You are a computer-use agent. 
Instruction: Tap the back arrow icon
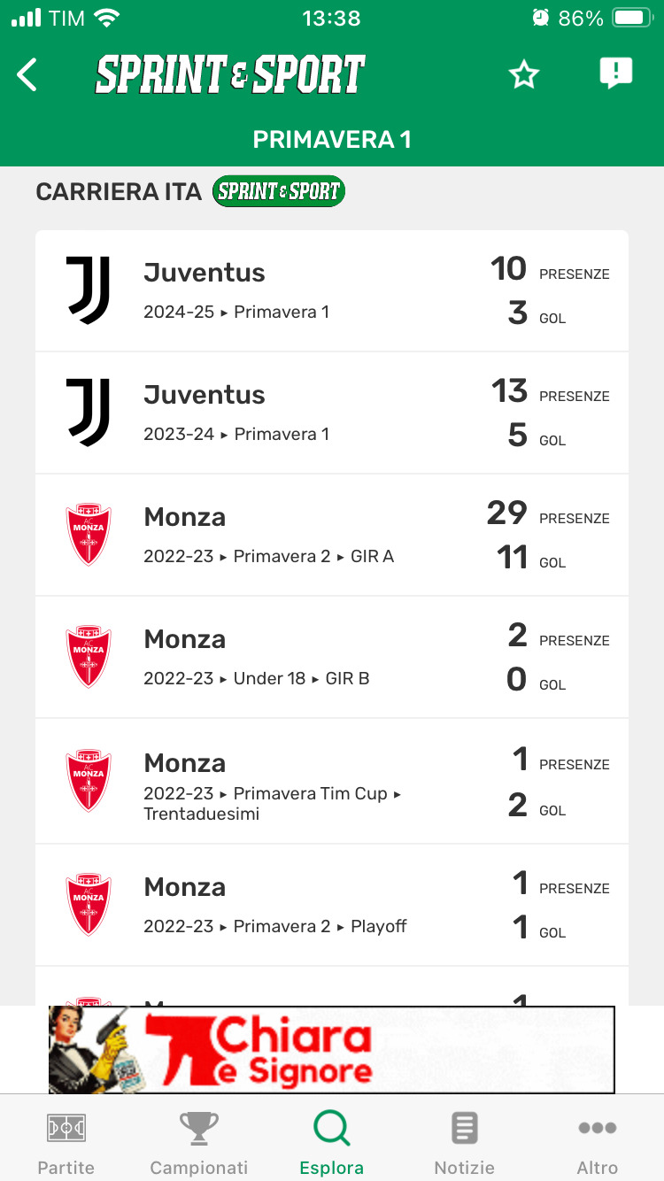28,75
